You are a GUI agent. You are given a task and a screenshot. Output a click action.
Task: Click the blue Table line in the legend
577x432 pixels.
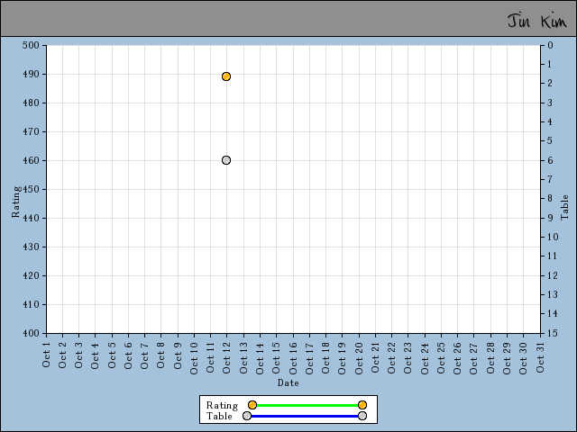(x=305, y=416)
